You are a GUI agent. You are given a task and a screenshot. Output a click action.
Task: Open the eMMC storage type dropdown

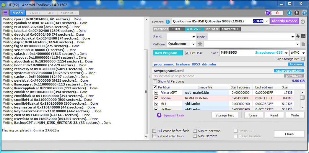click(x=303, y=53)
